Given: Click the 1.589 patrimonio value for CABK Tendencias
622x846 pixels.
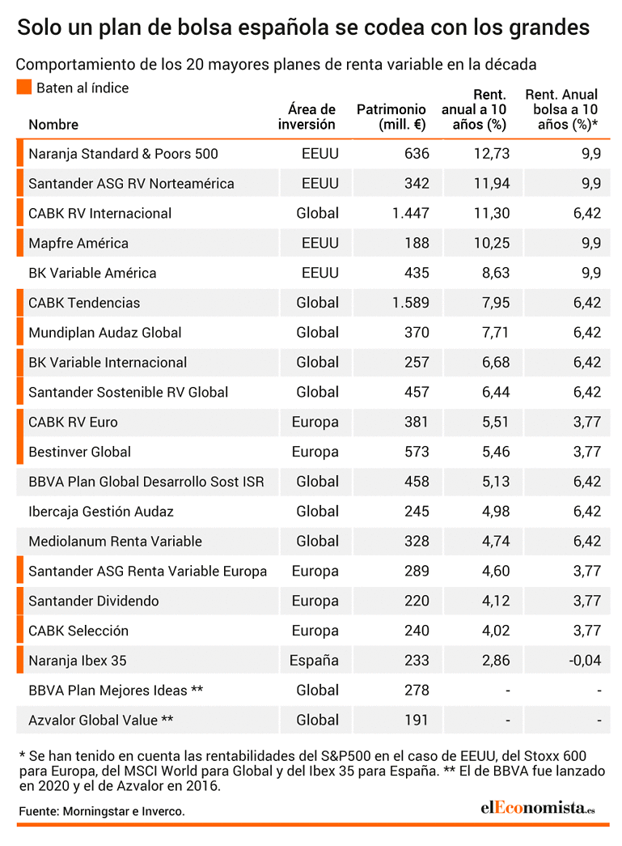Looking at the screenshot, I should point(411,303).
